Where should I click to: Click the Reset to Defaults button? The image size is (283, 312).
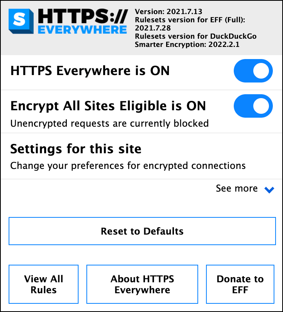(x=142, y=231)
